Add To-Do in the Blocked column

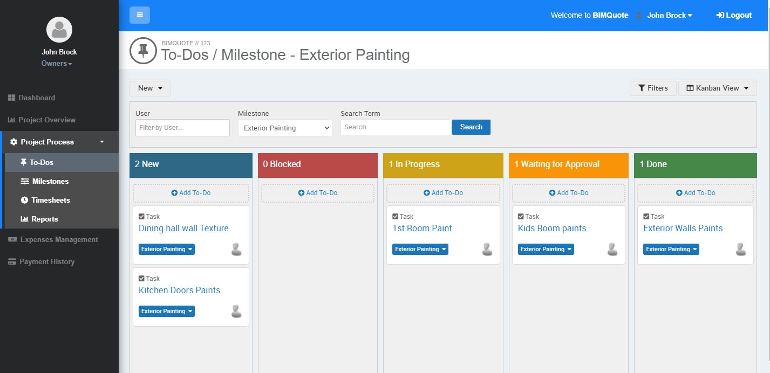pyautogui.click(x=318, y=193)
